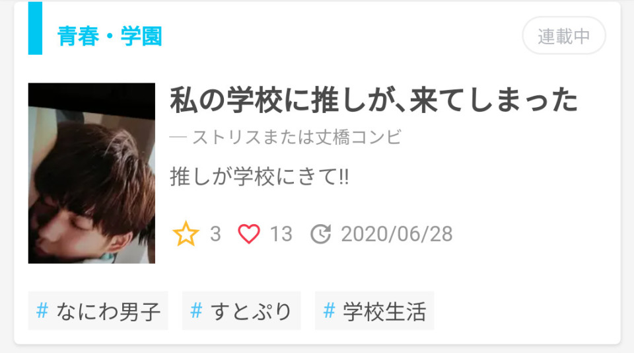The image size is (634, 353).
Task: Open story title 私の学校に推しが、来てしまった
Action: (x=374, y=100)
